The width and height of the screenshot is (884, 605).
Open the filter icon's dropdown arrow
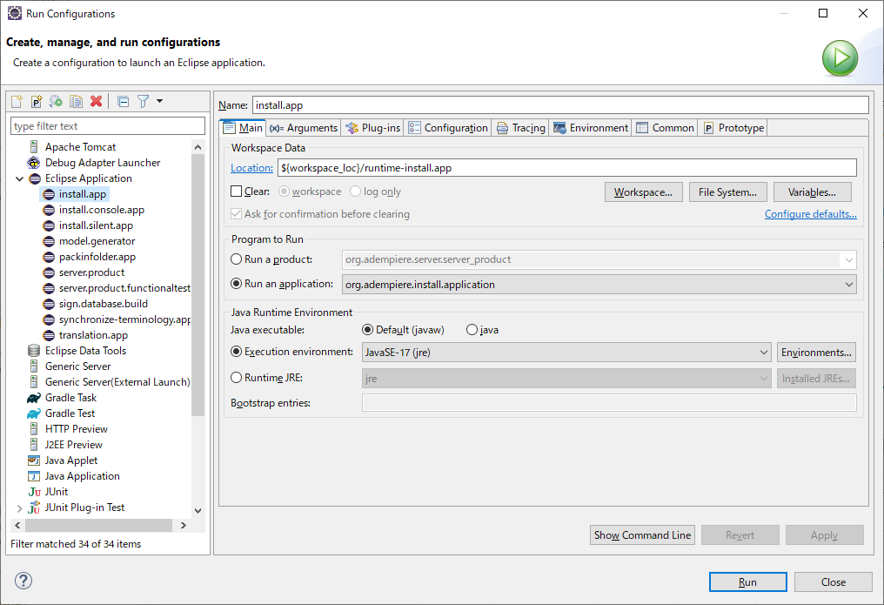click(x=159, y=102)
